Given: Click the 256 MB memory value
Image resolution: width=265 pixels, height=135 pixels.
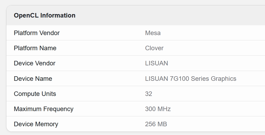Looking at the screenshot, I should 156,124.
